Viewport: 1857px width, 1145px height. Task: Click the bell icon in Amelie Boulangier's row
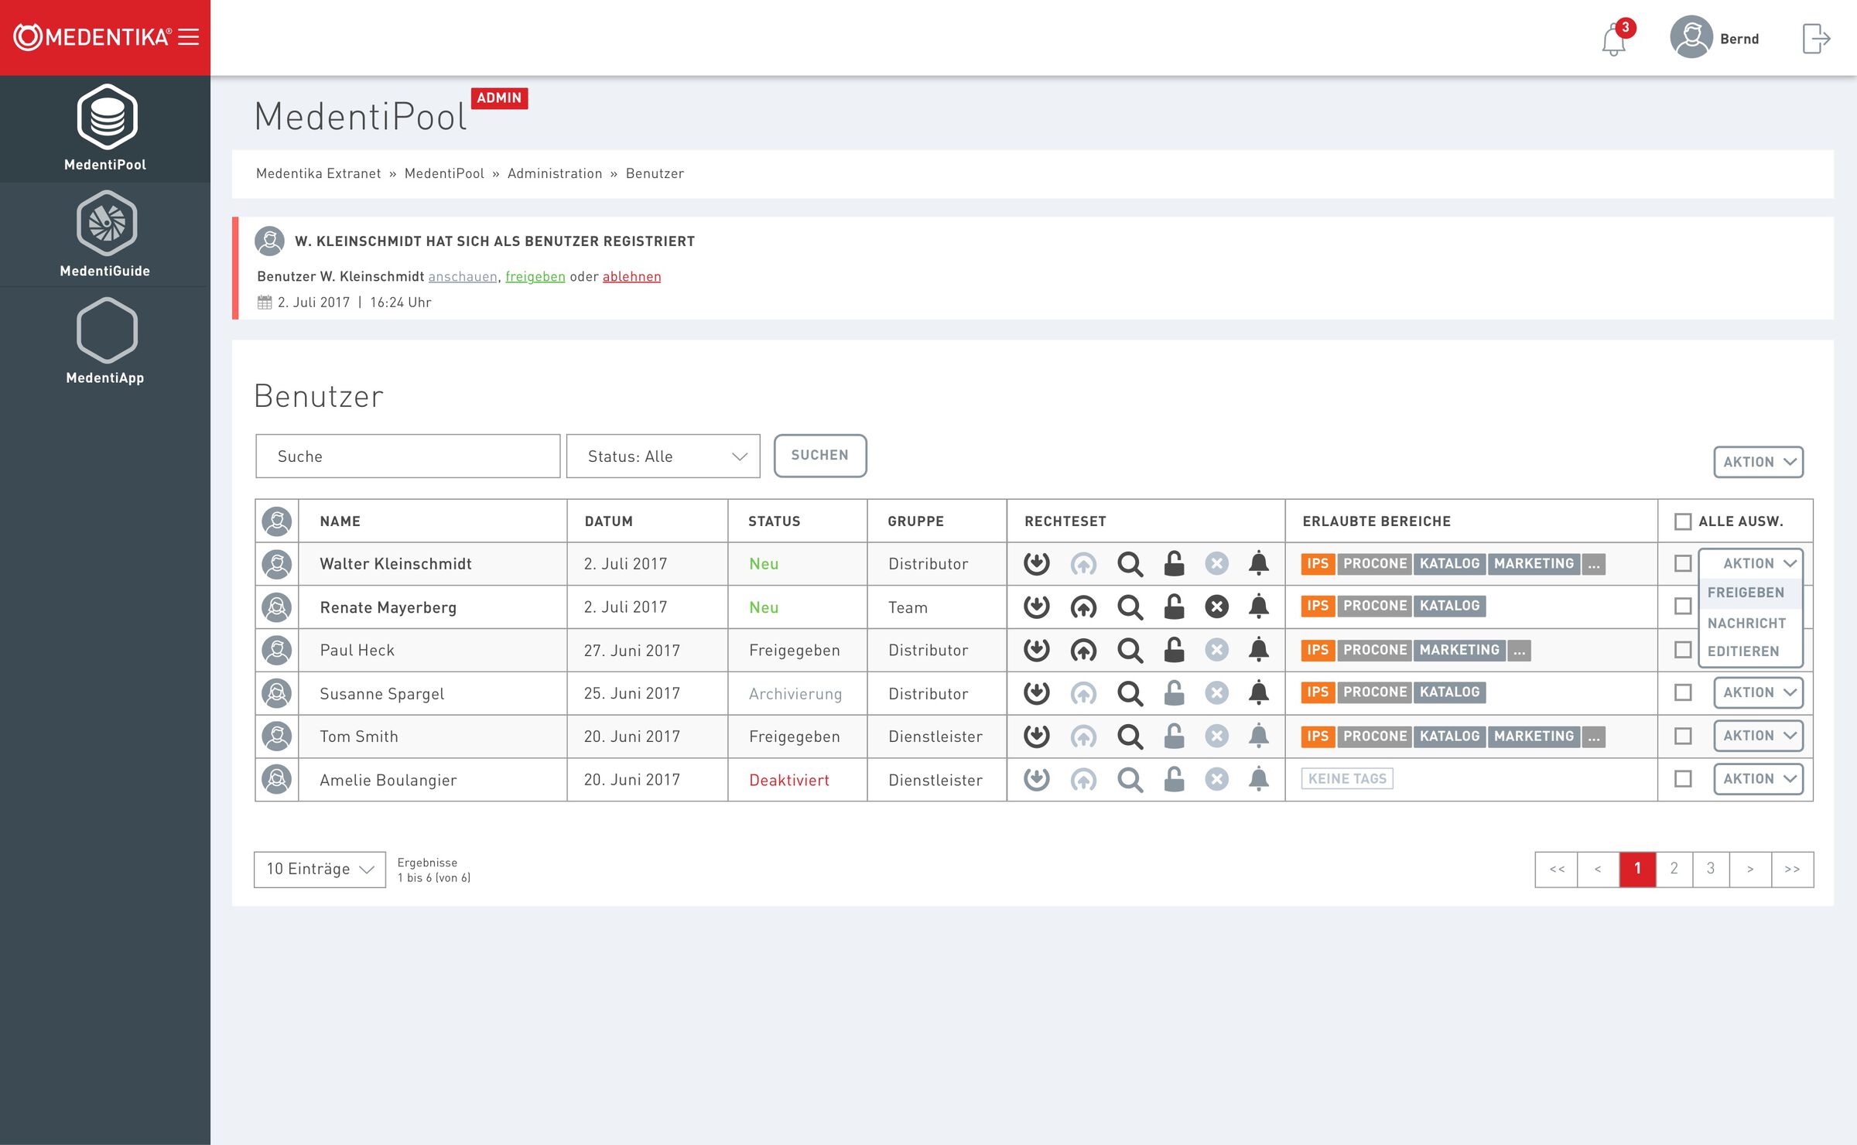pos(1259,779)
